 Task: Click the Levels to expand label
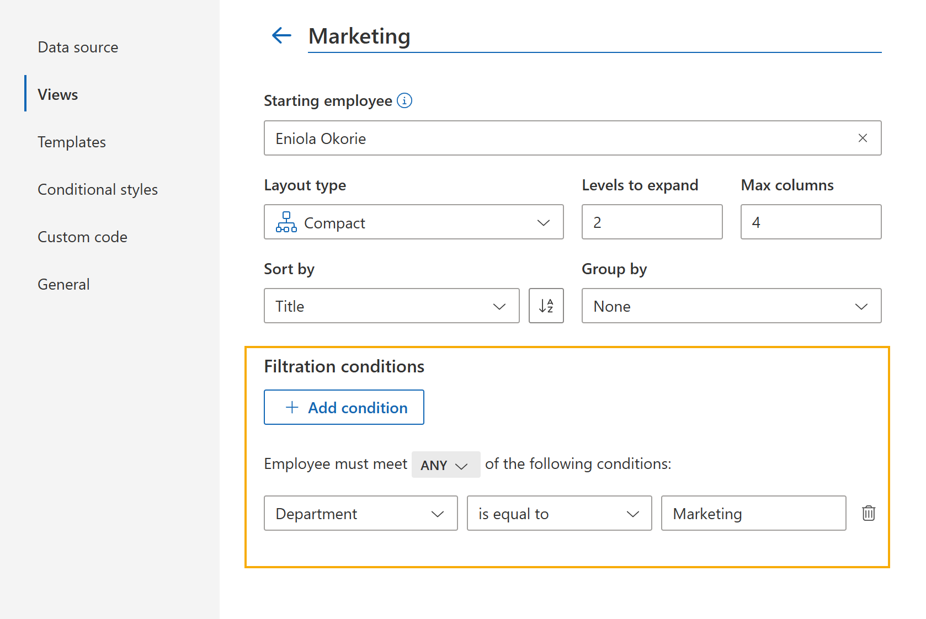tap(640, 185)
